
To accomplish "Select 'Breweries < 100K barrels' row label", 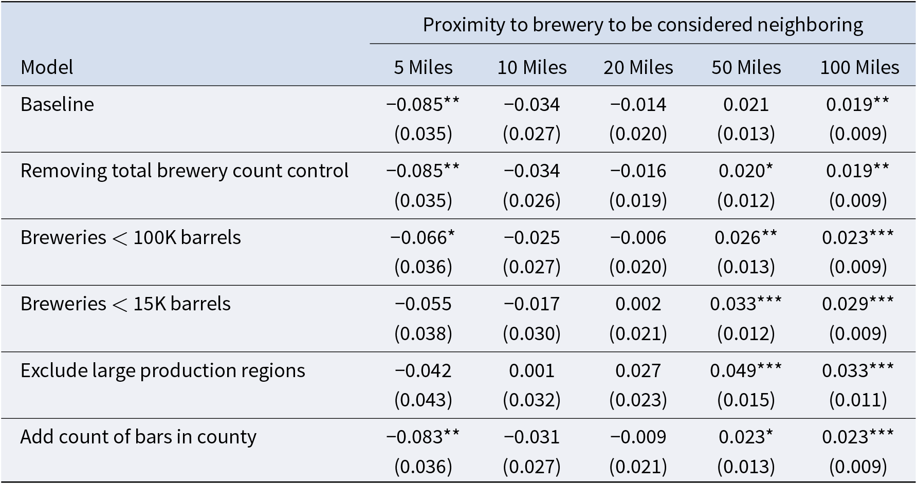I will click(x=131, y=237).
